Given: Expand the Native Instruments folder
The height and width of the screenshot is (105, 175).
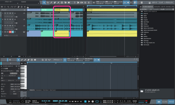Looking at the screenshot, I should click(x=148, y=28).
